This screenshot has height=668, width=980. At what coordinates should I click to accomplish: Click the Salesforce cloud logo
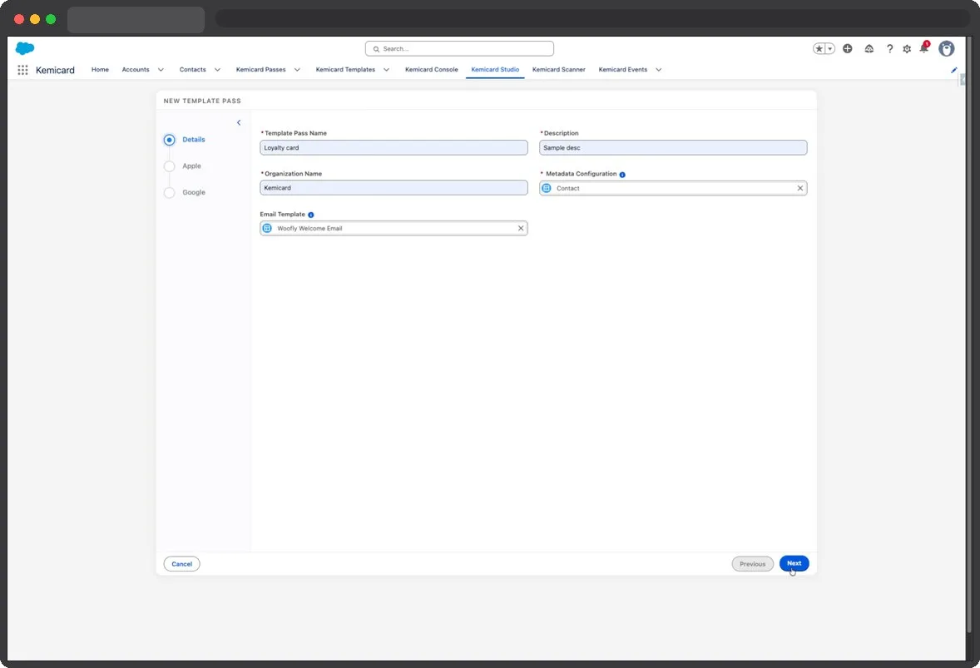[25, 48]
